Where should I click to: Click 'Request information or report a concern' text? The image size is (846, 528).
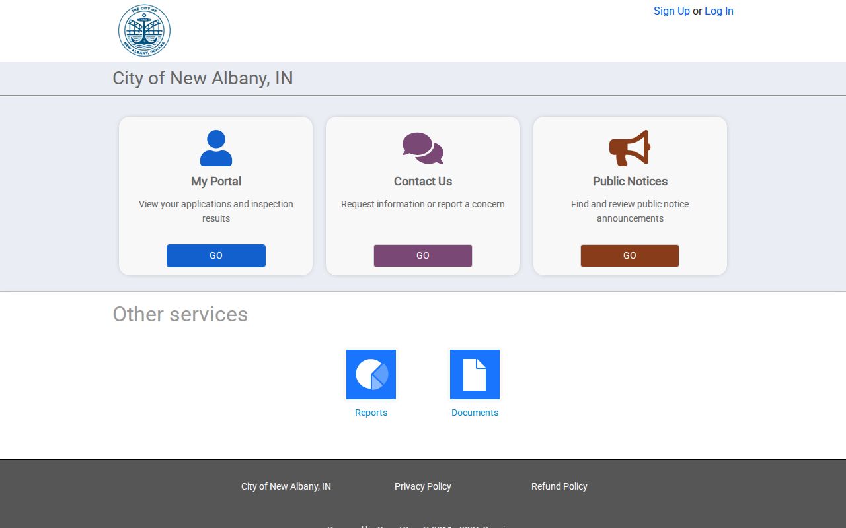pyautogui.click(x=423, y=204)
